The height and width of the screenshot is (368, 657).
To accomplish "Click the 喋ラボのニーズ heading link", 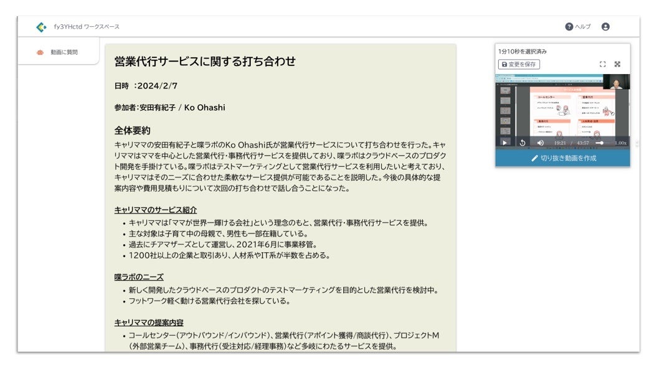I will (139, 277).
